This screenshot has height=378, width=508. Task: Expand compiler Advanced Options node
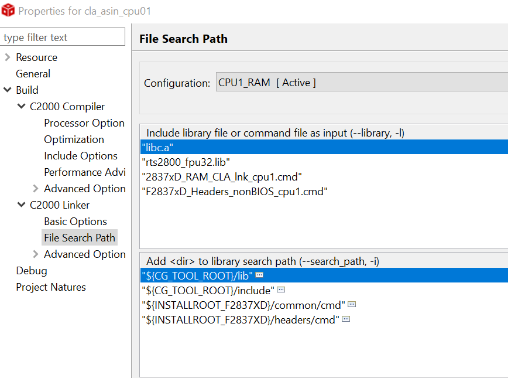coord(36,189)
